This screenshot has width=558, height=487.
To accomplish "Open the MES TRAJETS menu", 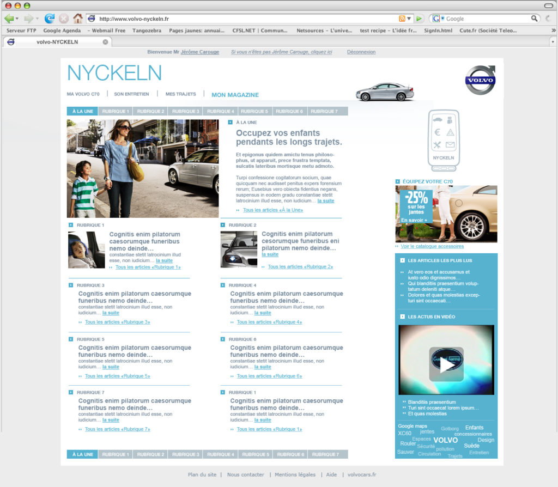I will pos(180,94).
